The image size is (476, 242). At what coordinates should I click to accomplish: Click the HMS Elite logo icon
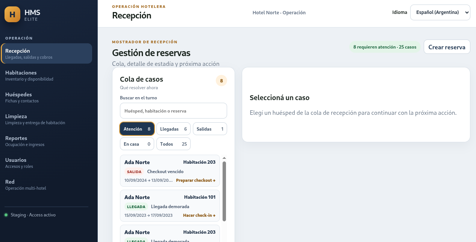pyautogui.click(x=12, y=15)
